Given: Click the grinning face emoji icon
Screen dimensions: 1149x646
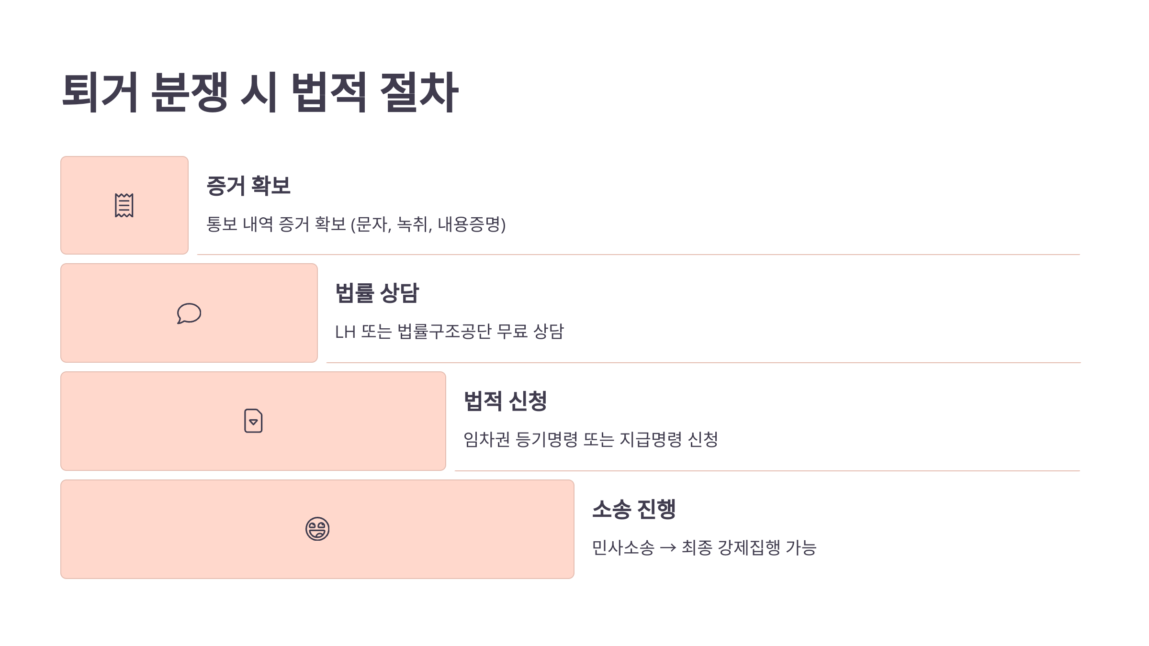Looking at the screenshot, I should tap(317, 529).
